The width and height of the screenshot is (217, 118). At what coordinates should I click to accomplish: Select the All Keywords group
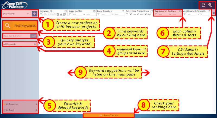20,44
